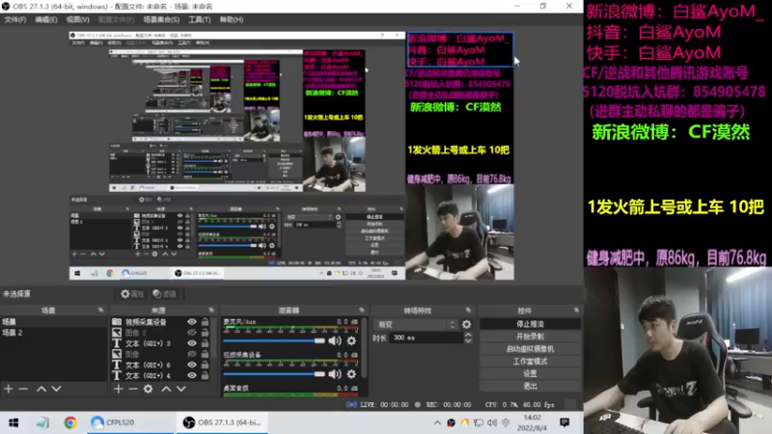Click 停止推流 button

(x=530, y=324)
